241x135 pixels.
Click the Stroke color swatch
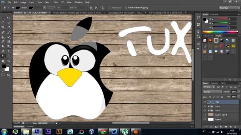pos(31,7)
